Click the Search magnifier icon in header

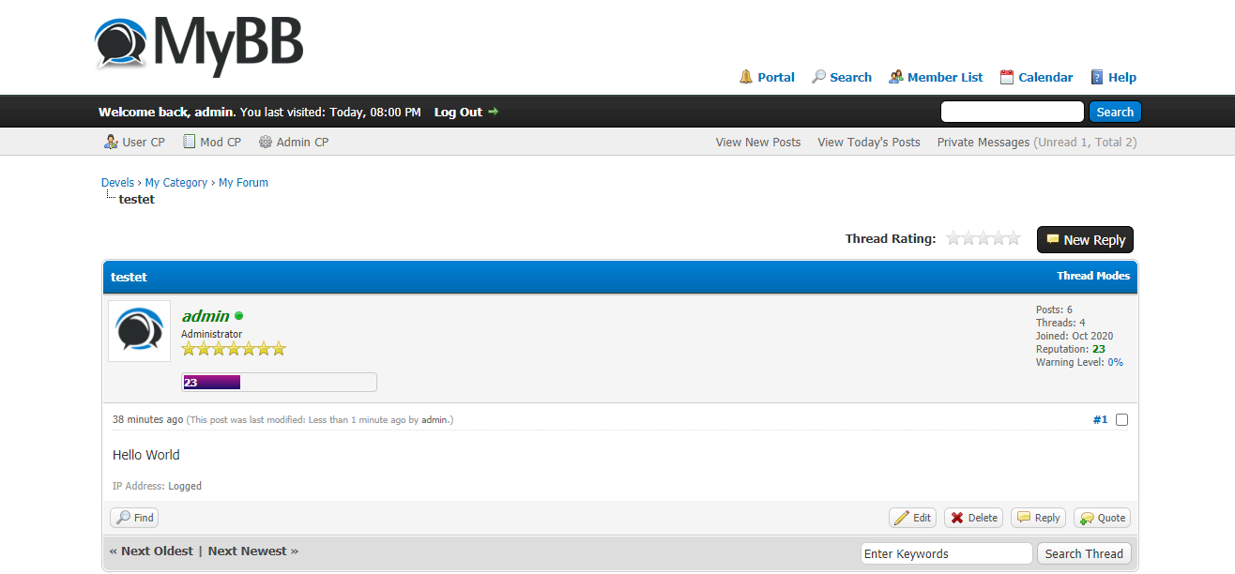[x=818, y=77]
